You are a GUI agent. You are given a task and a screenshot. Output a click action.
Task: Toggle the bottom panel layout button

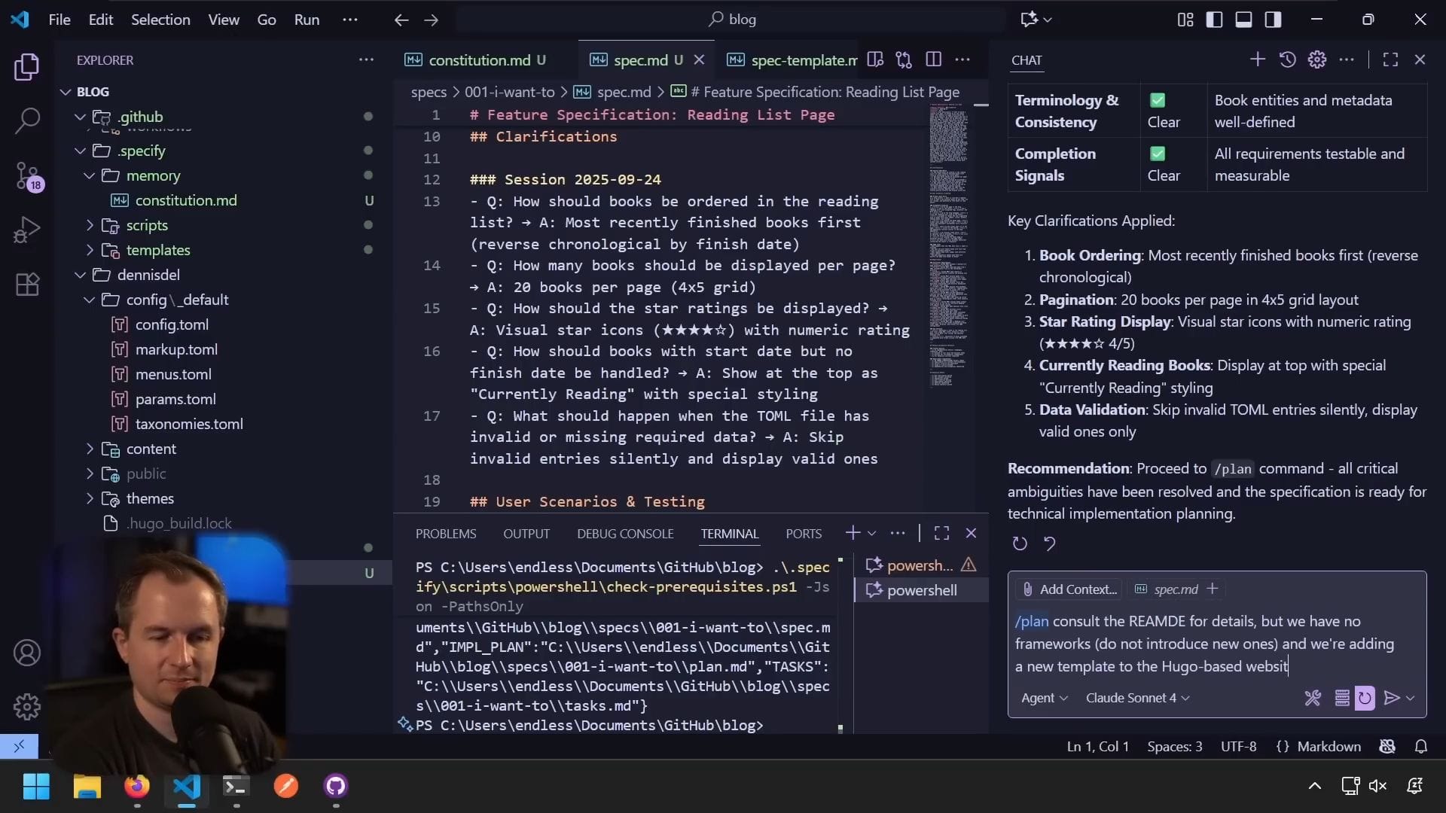(1243, 20)
